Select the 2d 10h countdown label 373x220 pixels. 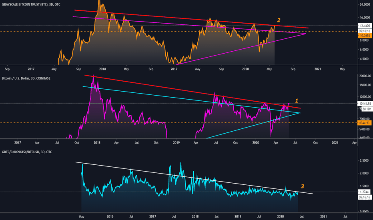(367, 109)
